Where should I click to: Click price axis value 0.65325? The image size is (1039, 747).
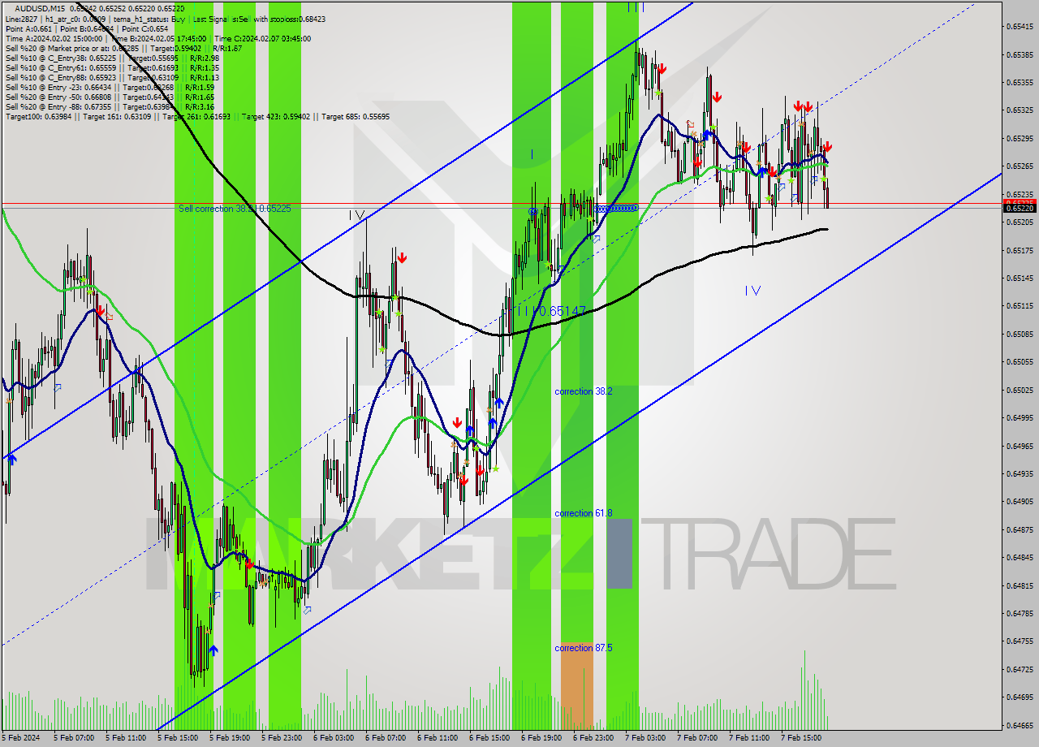tap(1020, 110)
